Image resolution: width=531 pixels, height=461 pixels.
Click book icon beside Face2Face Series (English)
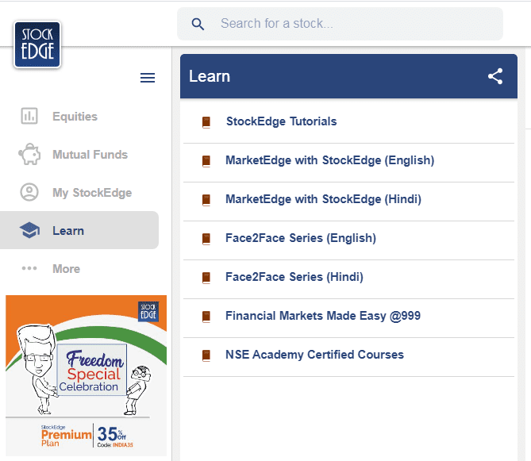[x=206, y=239]
